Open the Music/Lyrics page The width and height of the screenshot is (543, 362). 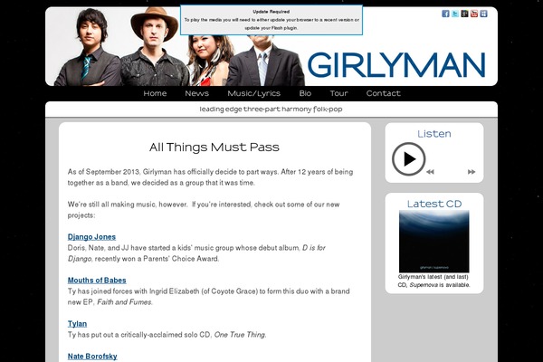coord(253,93)
